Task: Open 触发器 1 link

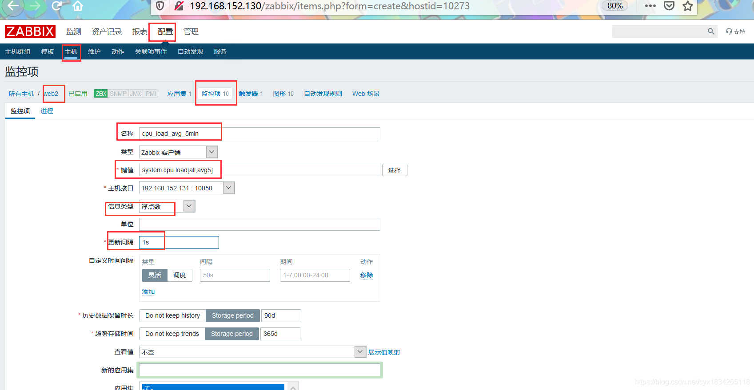Action: pos(251,94)
